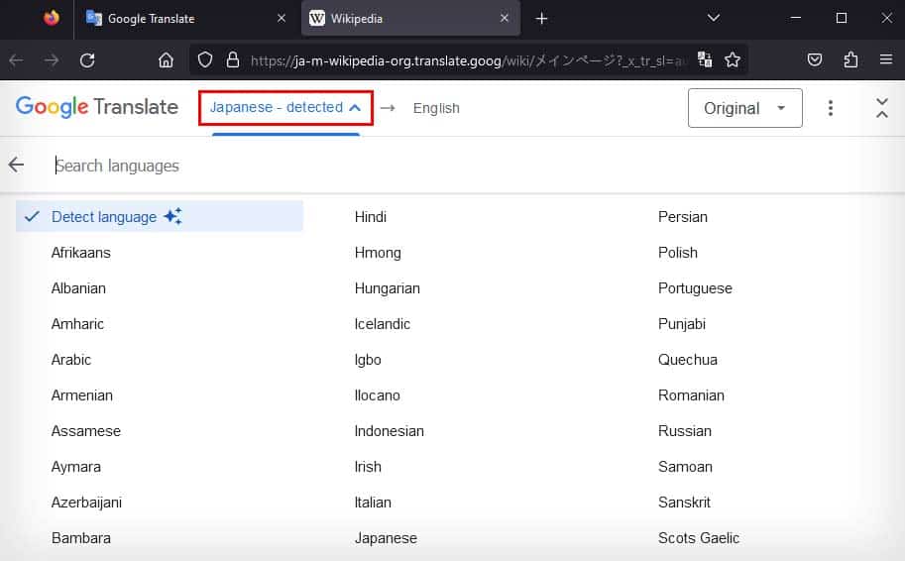
Task: Open the English target language selector
Action: coord(436,108)
